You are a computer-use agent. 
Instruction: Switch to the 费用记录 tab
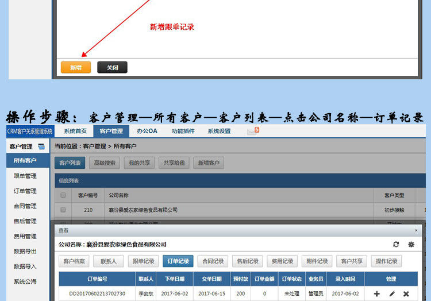(x=282, y=261)
